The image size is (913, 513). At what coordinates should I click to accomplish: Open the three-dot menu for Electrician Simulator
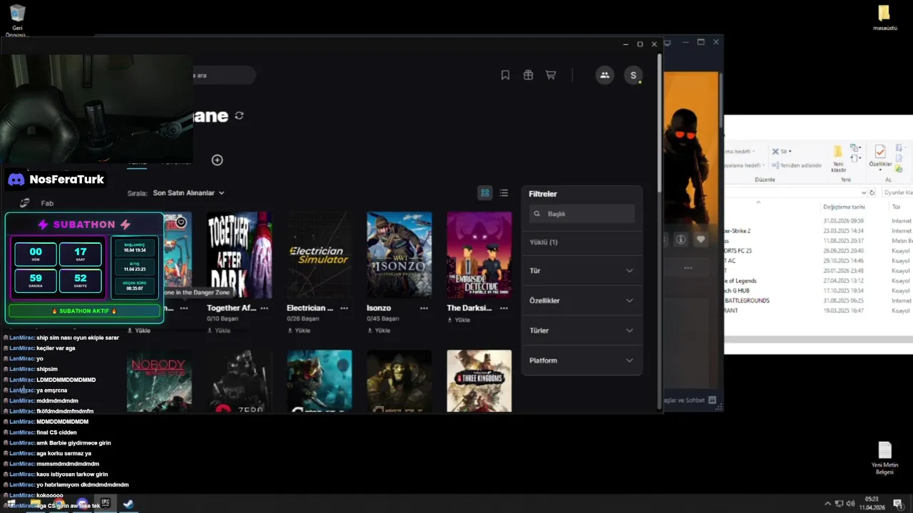(x=345, y=308)
